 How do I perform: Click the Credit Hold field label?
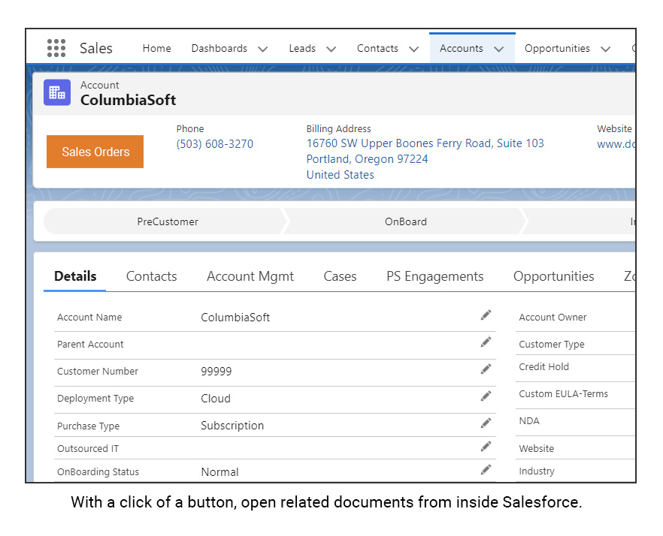pos(543,366)
